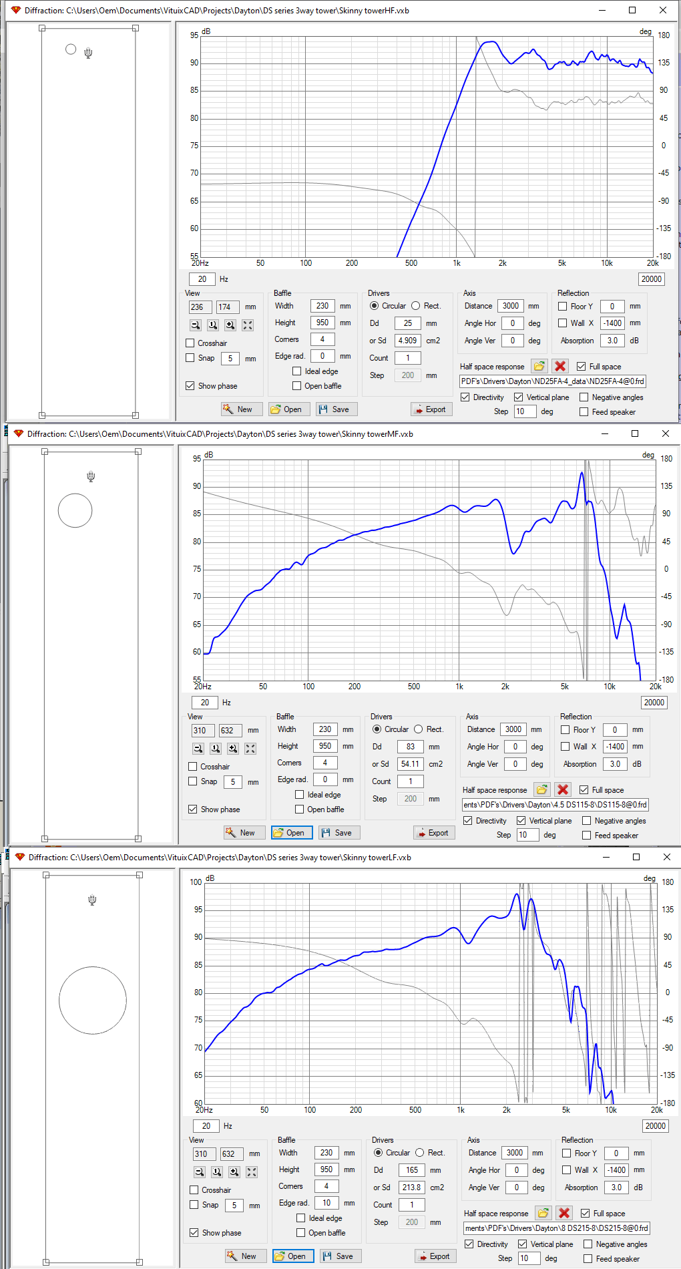The height and width of the screenshot is (1269, 681).
Task: Open half space response file browser in HF window
Action: pyautogui.click(x=539, y=366)
